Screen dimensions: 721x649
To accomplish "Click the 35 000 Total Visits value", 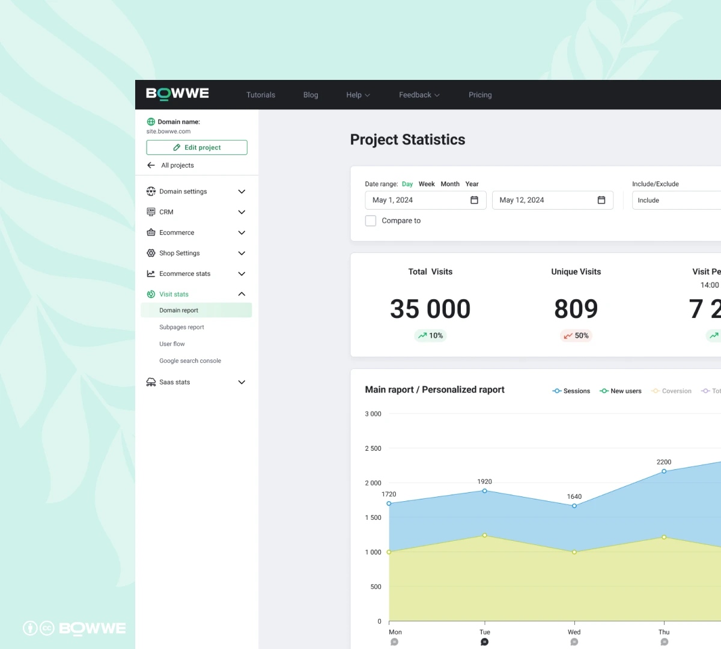I will click(430, 309).
